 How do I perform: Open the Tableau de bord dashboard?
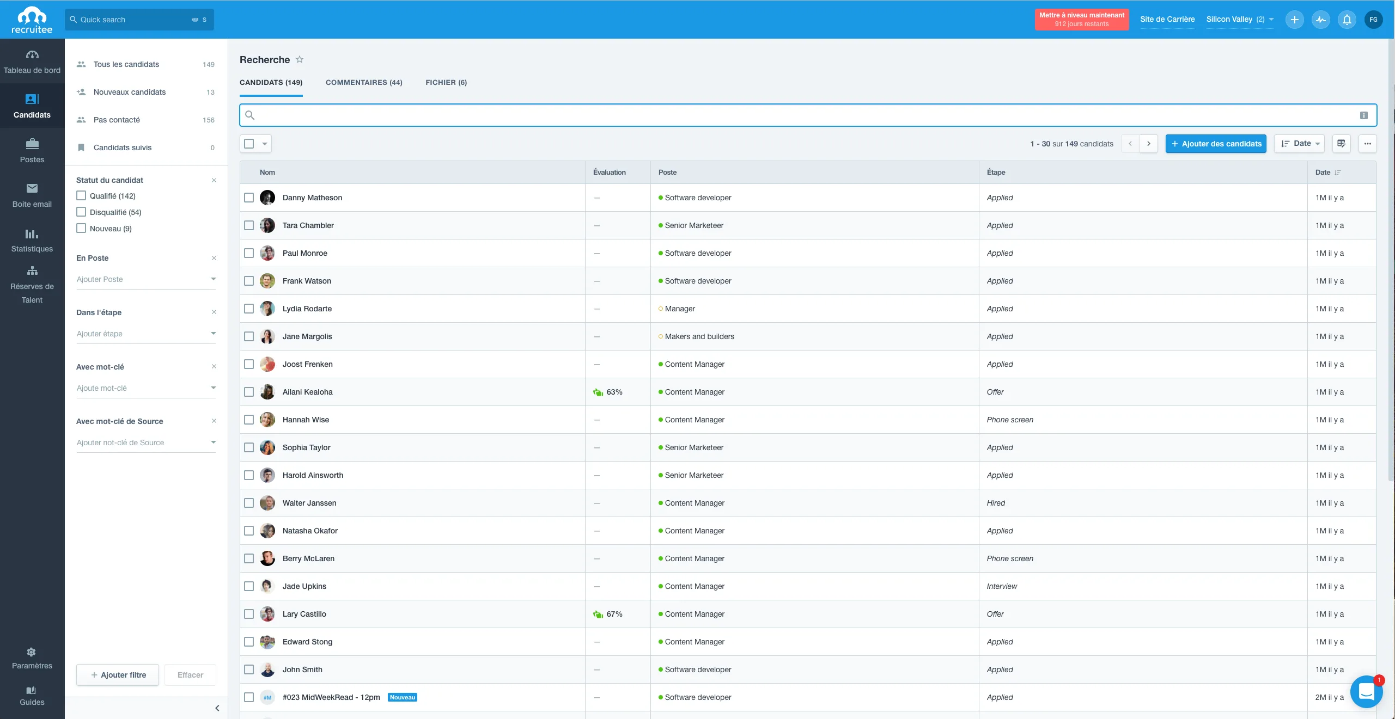32,61
